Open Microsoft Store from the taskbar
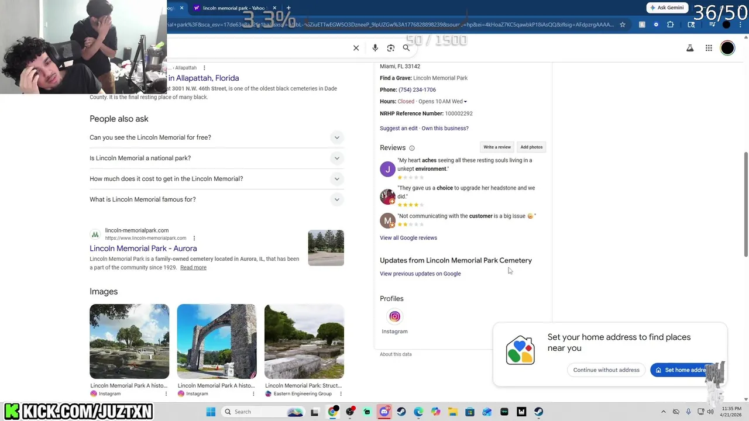 coord(470,412)
